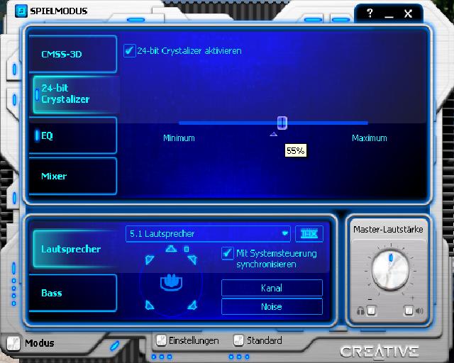Click the listener head icon
Image resolution: width=454 pixels, height=363 pixels.
[x=171, y=281]
